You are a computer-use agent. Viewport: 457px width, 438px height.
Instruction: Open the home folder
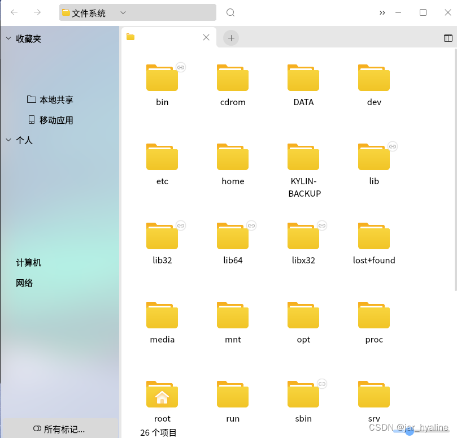coord(232,157)
